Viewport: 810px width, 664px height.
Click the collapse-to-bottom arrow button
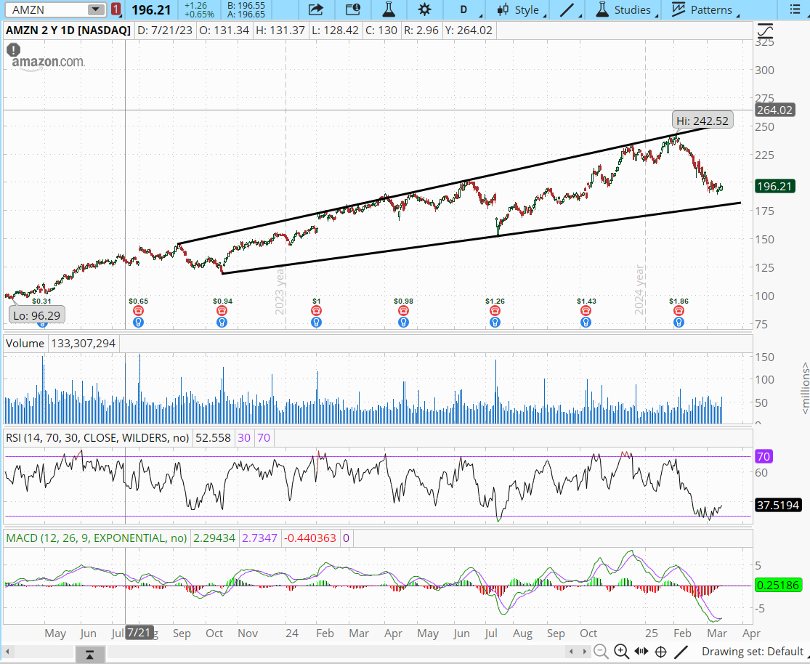tap(90, 655)
